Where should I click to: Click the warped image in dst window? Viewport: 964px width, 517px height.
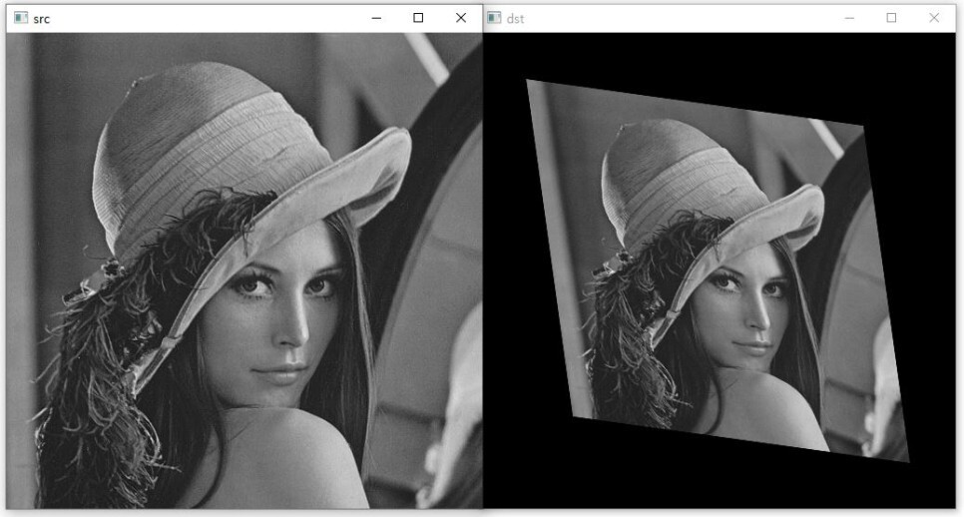pos(718,270)
